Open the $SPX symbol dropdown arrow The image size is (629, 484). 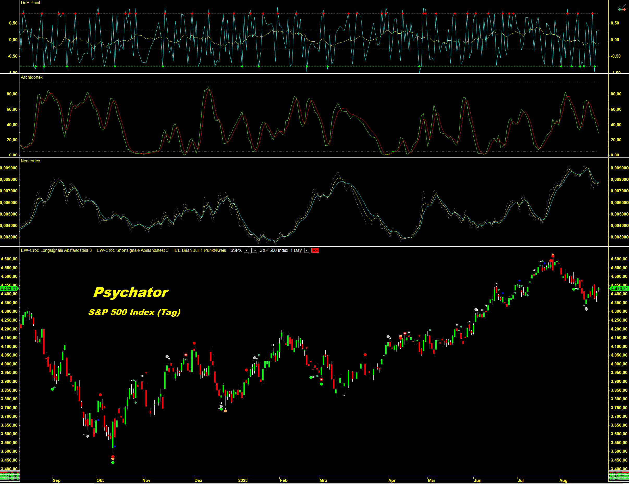tap(246, 250)
